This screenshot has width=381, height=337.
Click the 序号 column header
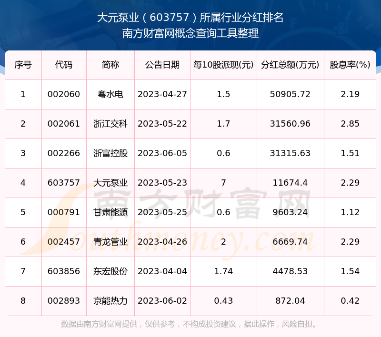point(23,65)
